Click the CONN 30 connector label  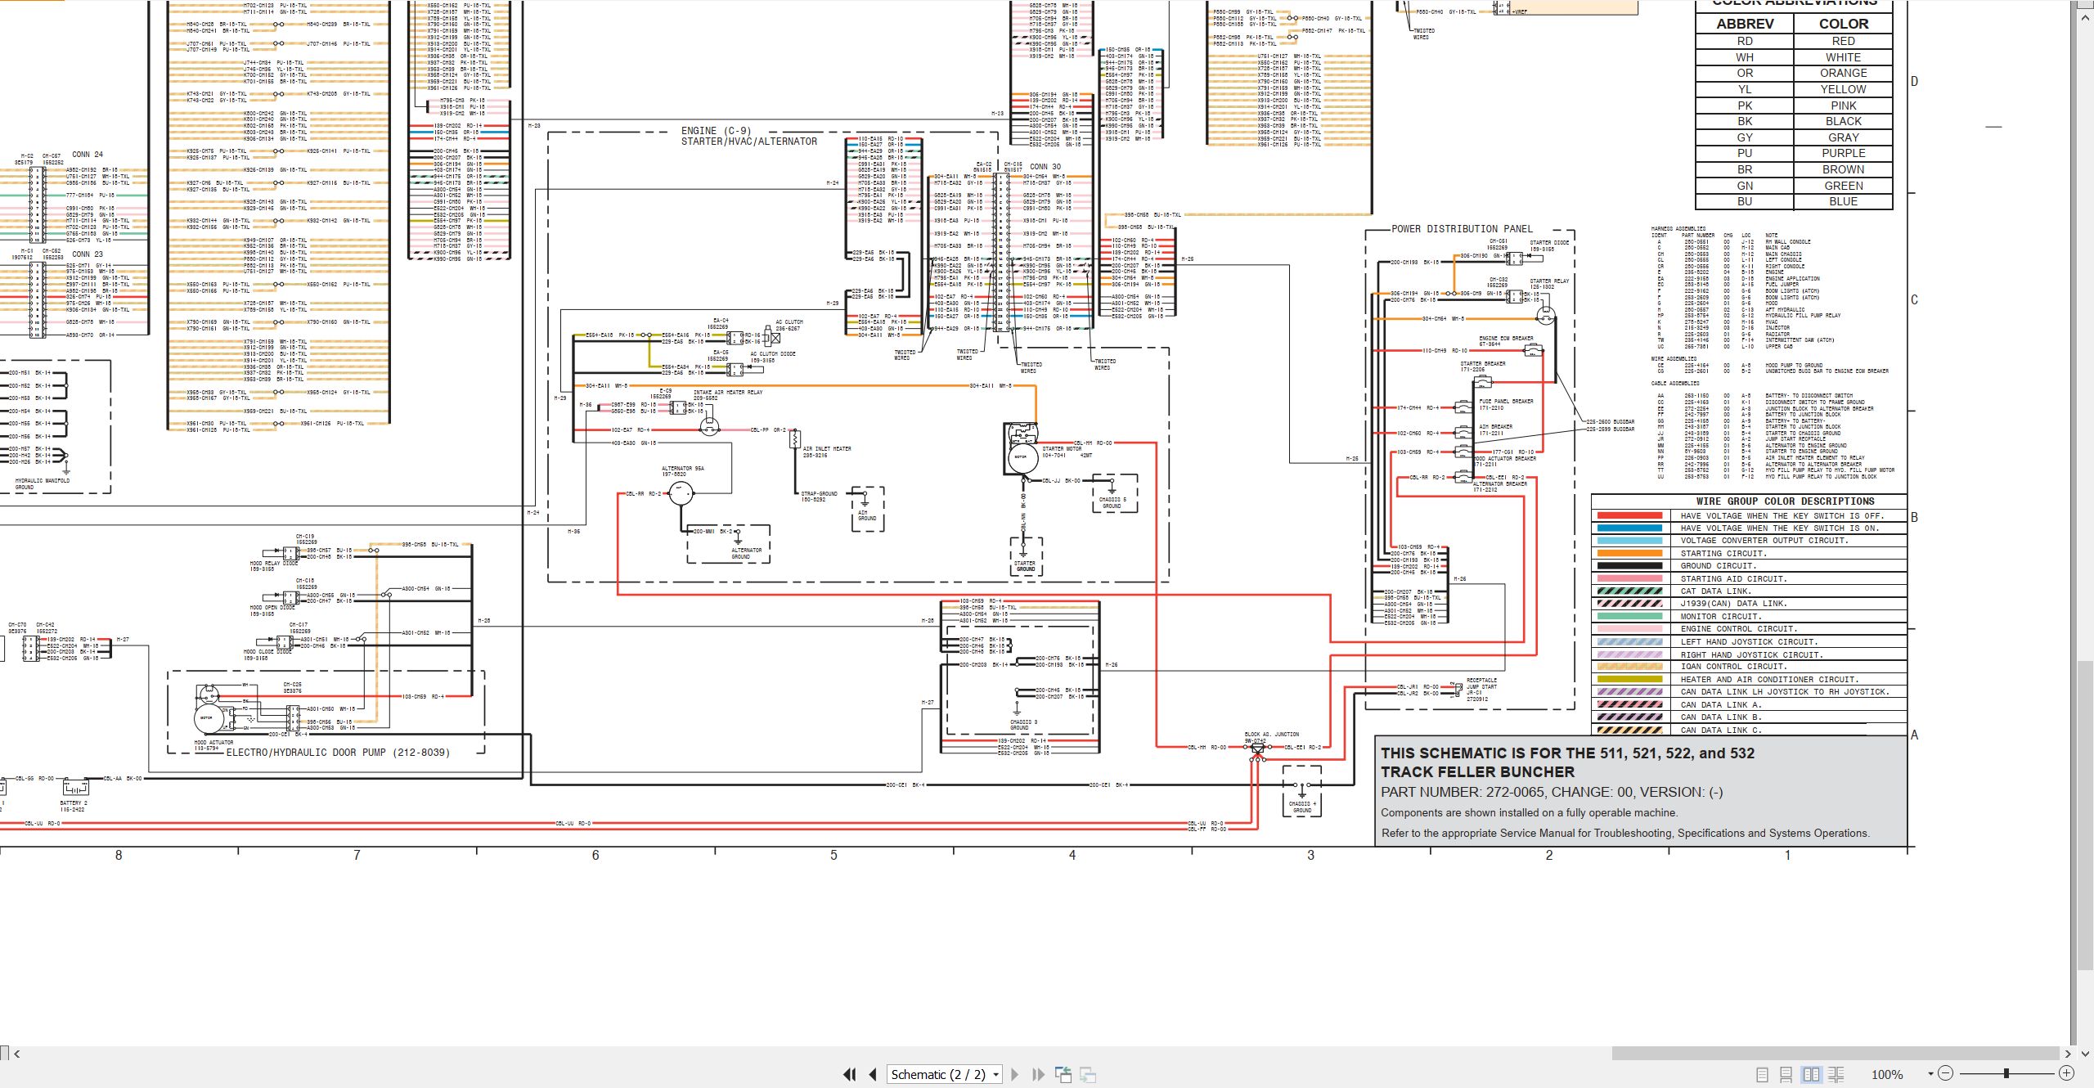point(1045,166)
